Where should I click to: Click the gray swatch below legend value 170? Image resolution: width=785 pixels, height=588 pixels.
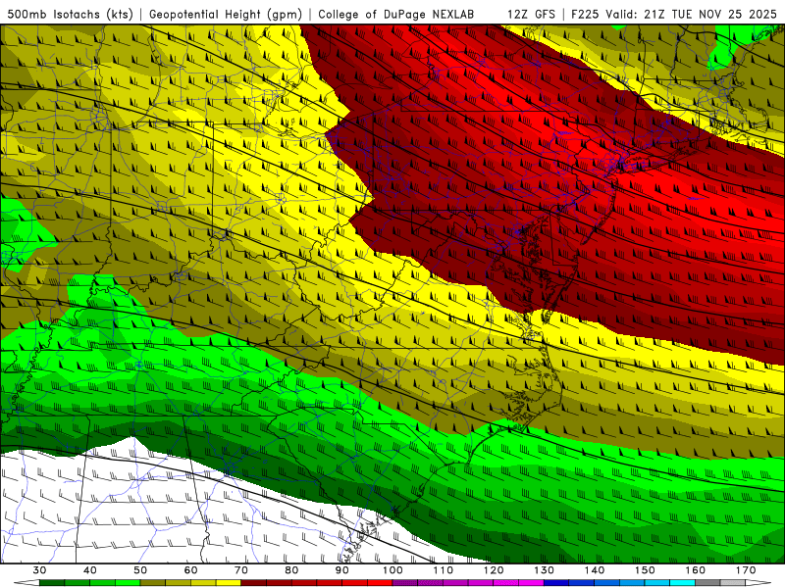pyautogui.click(x=733, y=583)
